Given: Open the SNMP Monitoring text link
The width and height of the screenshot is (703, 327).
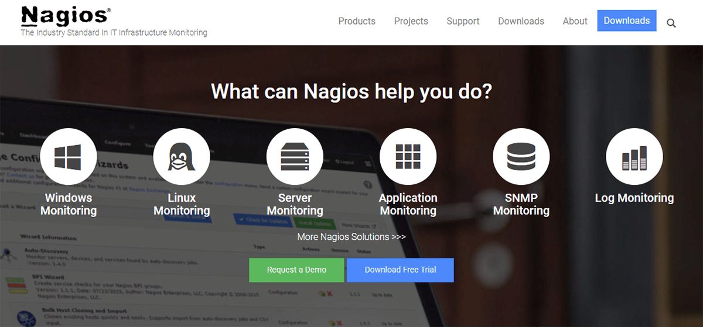Looking at the screenshot, I should point(521,204).
